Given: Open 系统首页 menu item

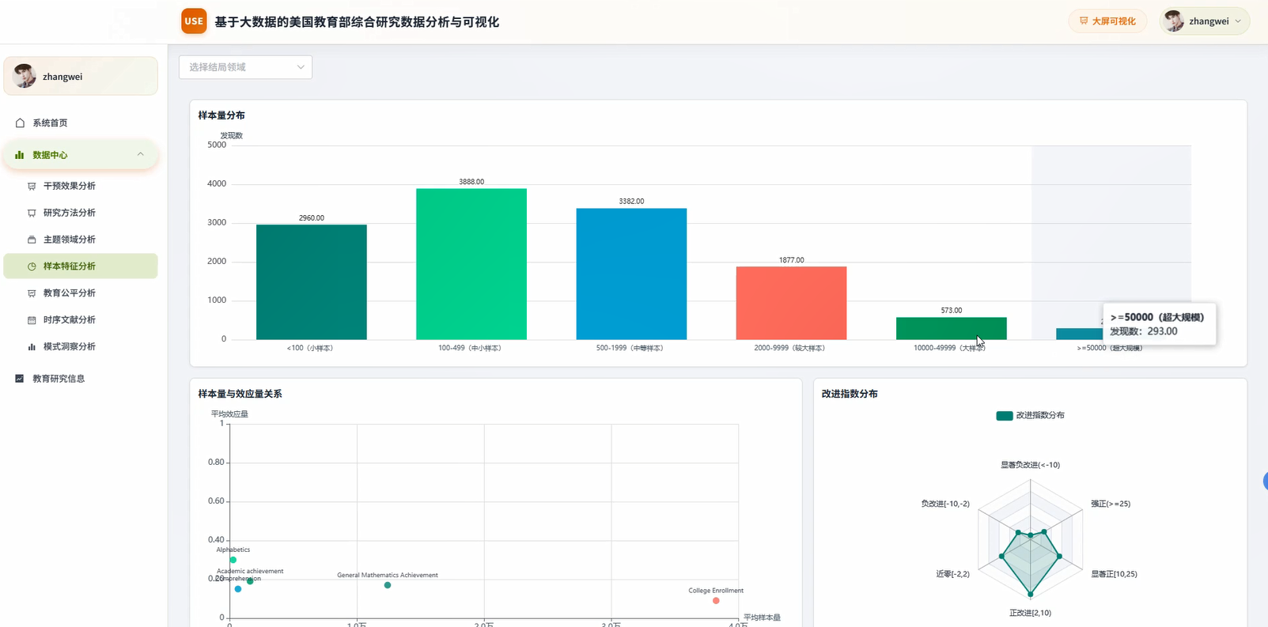Looking at the screenshot, I should point(81,123).
